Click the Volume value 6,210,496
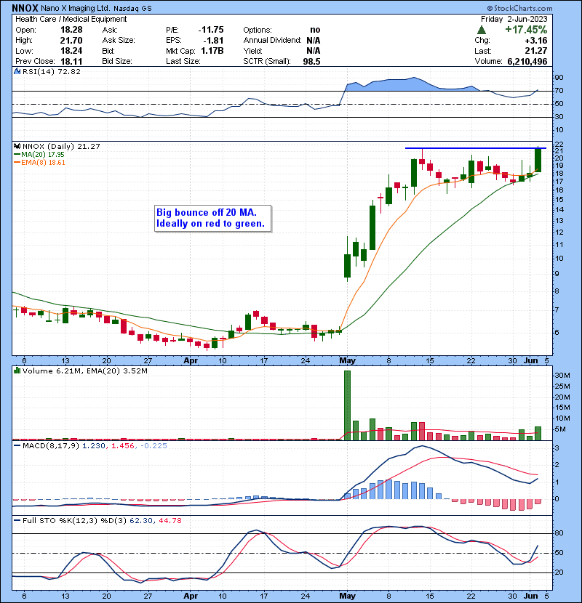The width and height of the screenshot is (582, 603). pyautogui.click(x=527, y=61)
